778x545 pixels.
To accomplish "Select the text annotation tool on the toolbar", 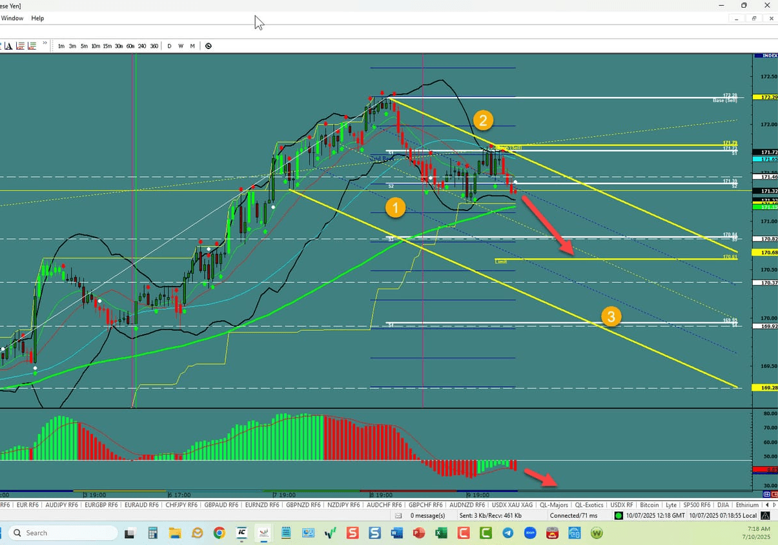I will coord(9,46).
